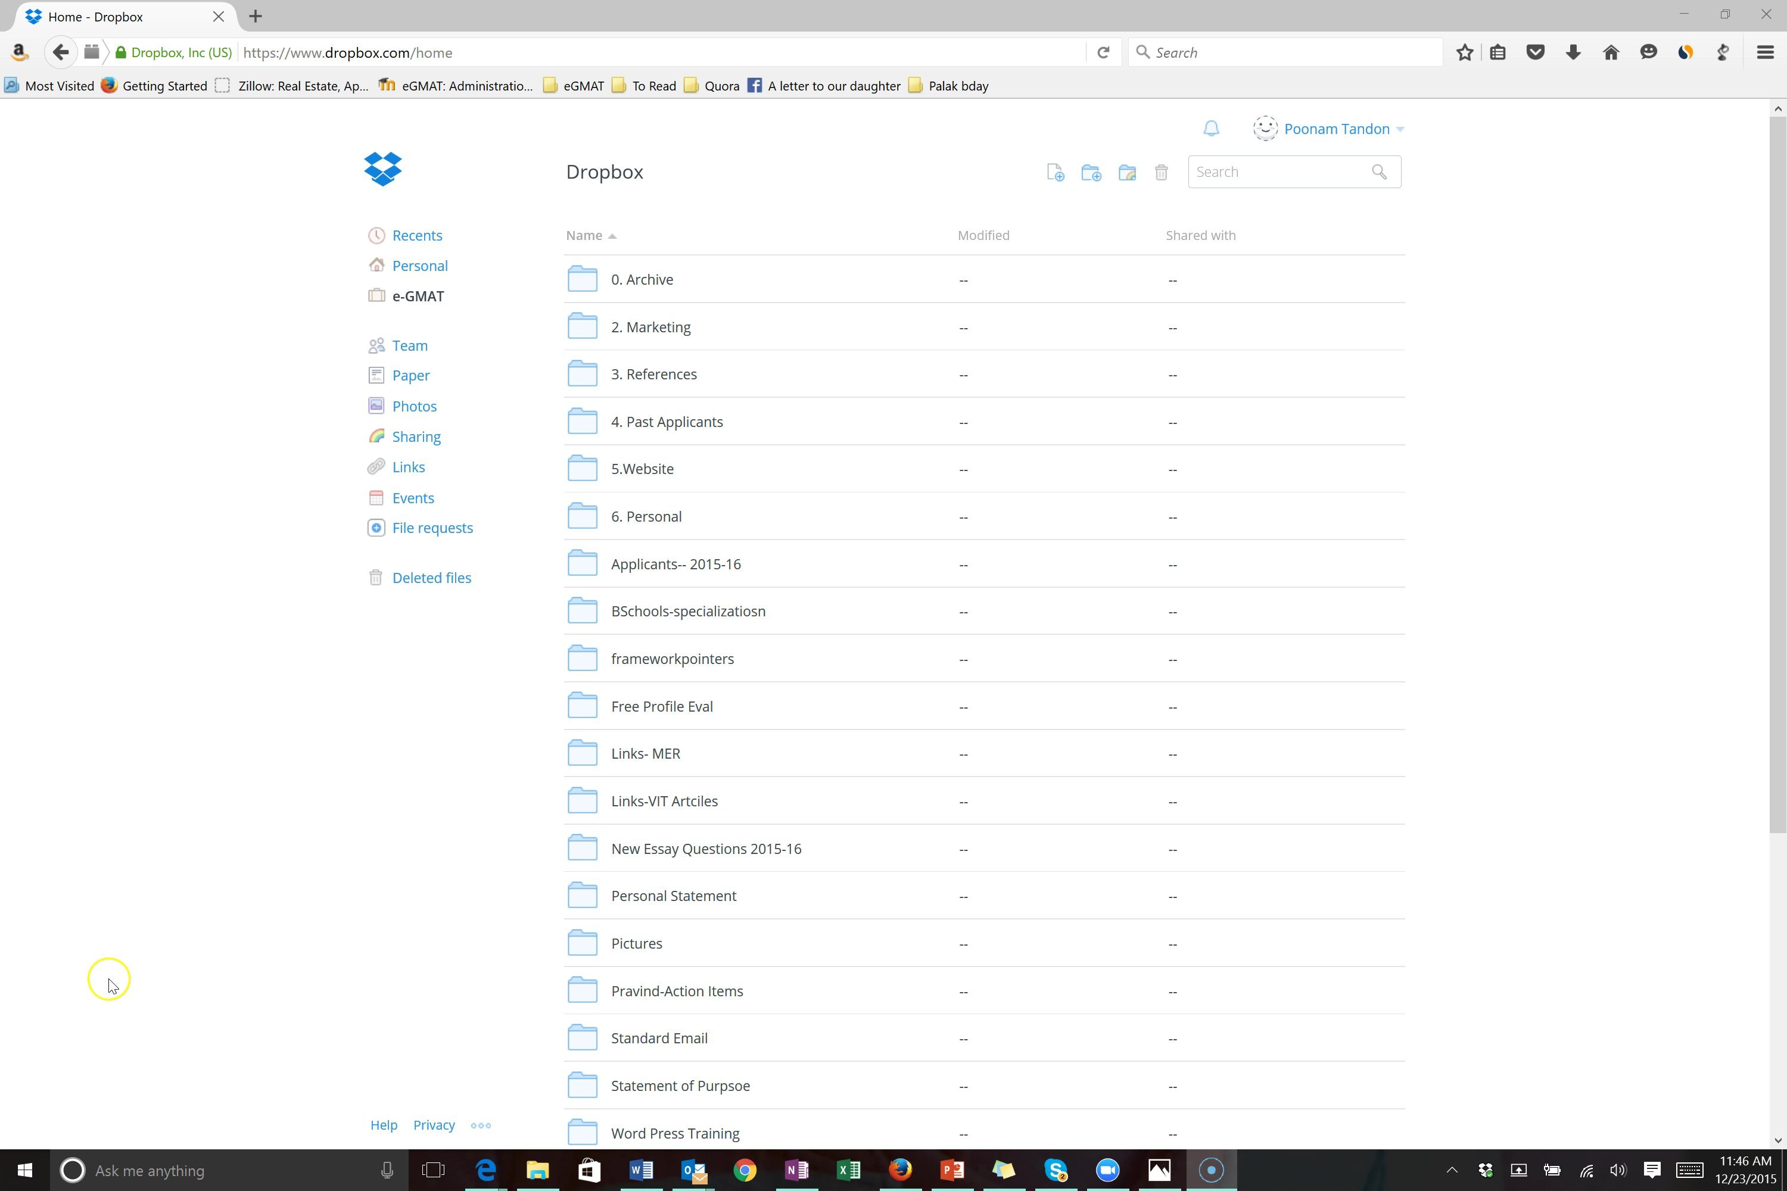
Task: Click the Dropbox logo
Action: tap(382, 169)
